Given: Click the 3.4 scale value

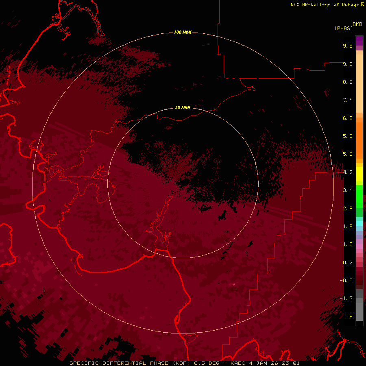Looking at the screenshot, I should (x=348, y=190).
